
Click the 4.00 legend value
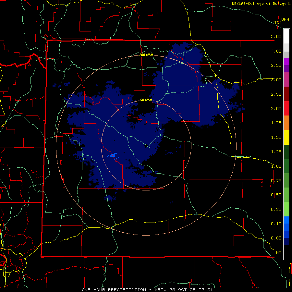[276, 51]
